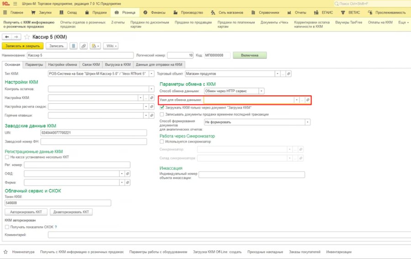Click the Токен ККМ field
This screenshot has width=411, height=259.
tap(58, 203)
